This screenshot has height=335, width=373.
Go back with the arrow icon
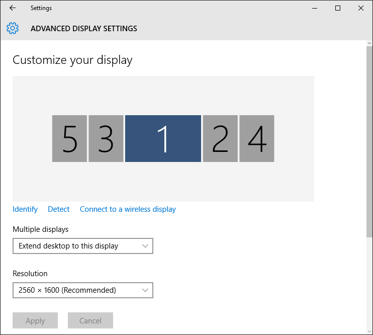pos(13,8)
